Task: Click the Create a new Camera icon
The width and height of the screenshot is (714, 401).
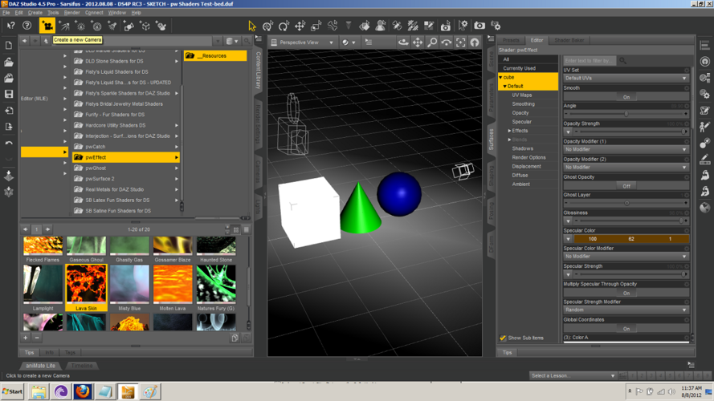Action: pyautogui.click(x=47, y=26)
